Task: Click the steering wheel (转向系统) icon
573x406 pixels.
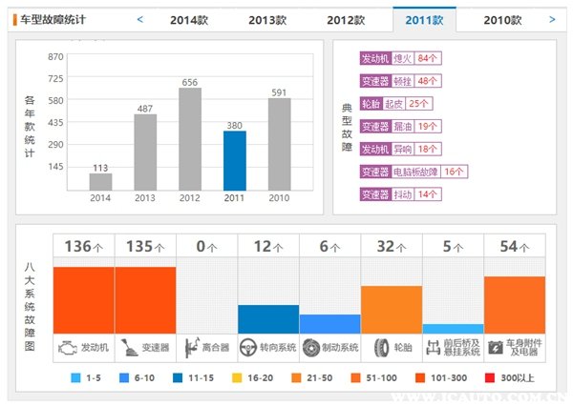Action: (x=250, y=348)
